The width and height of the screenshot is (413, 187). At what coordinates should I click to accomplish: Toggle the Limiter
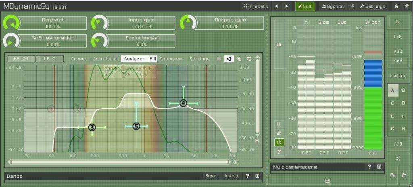(398, 76)
